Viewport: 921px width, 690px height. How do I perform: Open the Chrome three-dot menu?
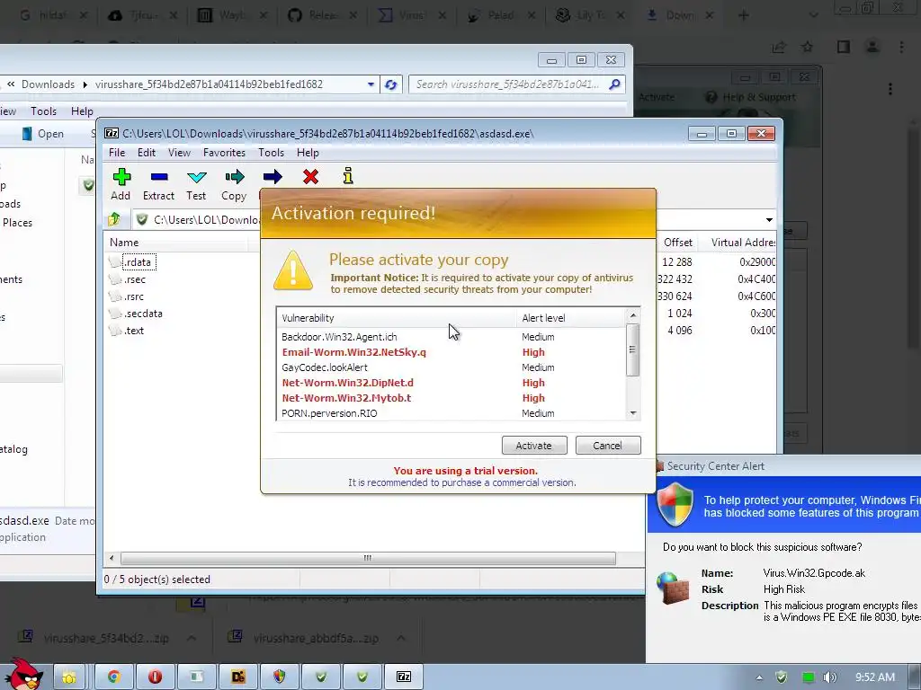tap(901, 47)
